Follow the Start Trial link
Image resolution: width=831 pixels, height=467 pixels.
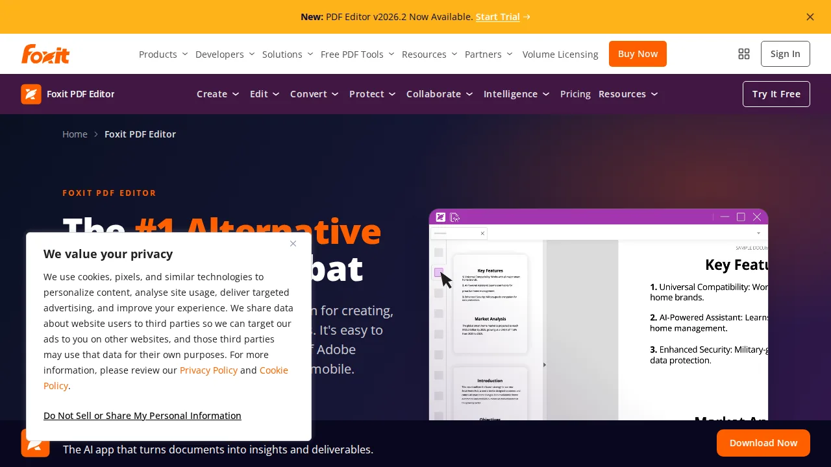pos(497,17)
